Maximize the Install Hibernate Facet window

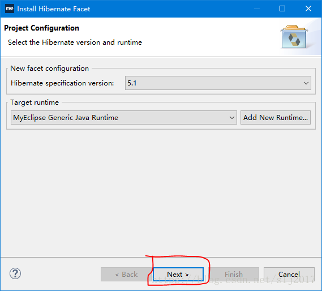click(282, 8)
